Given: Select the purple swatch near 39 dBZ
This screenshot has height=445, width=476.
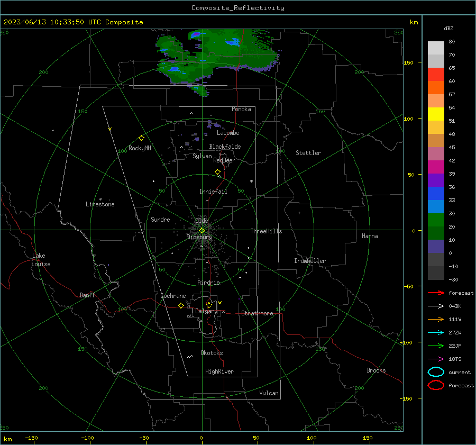Looking at the screenshot, I should point(436,180).
